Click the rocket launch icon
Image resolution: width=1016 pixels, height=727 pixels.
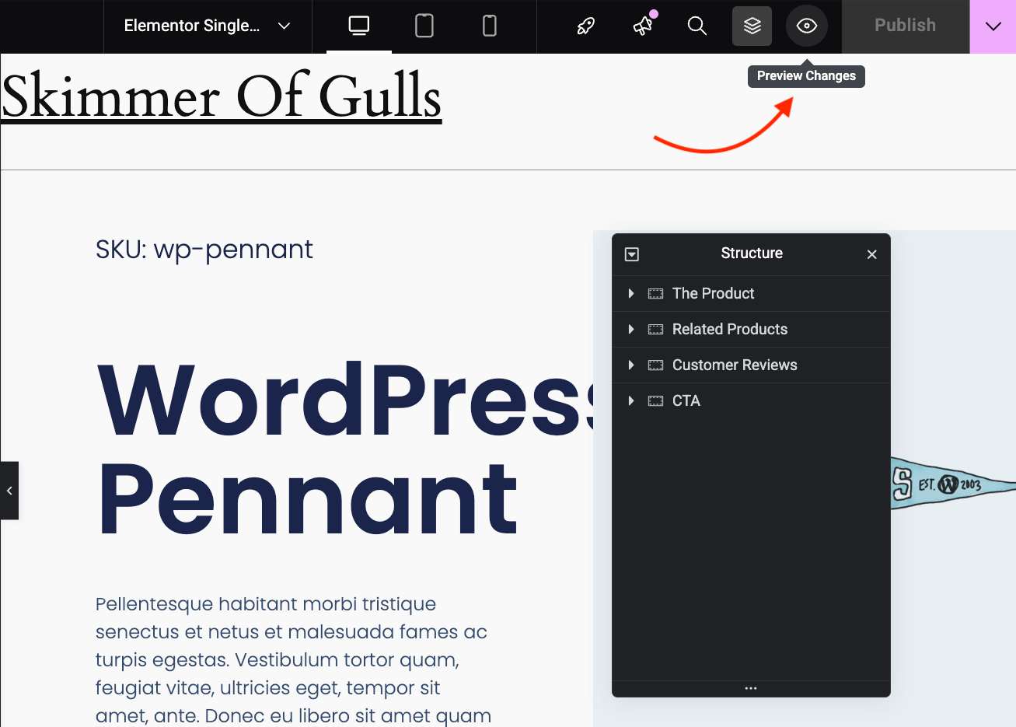[x=585, y=26]
